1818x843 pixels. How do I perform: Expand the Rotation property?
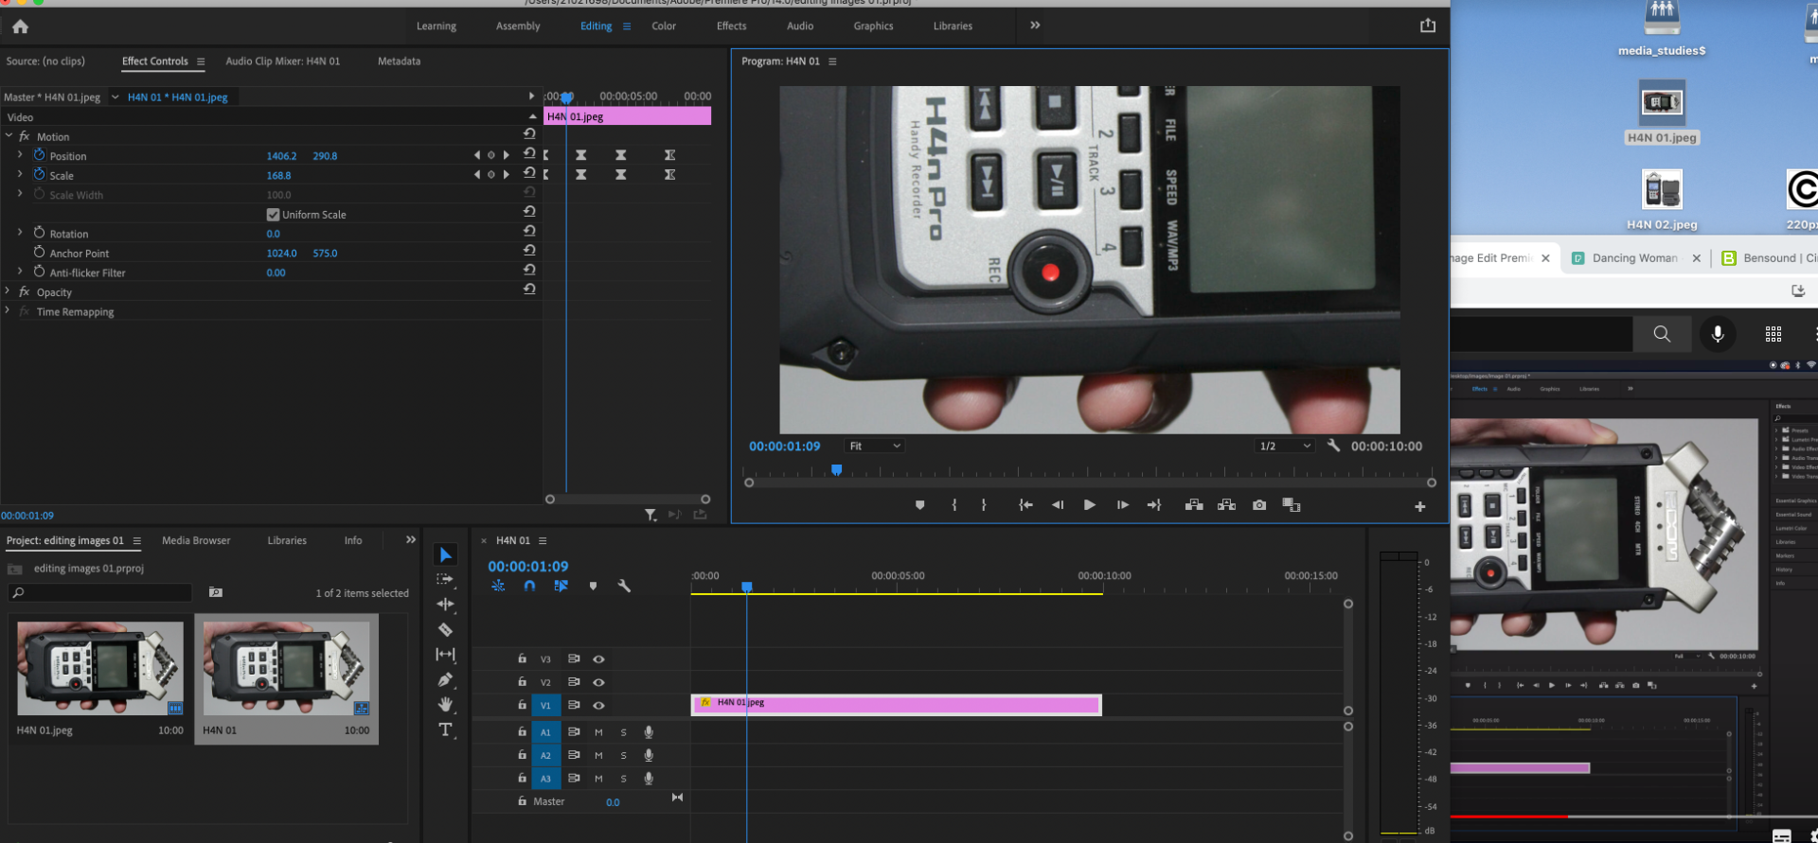pyautogui.click(x=20, y=232)
